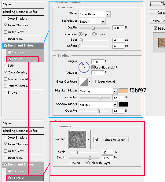Click the bevel Depth field showing 450
165x182 pixels.
[x=118, y=28]
